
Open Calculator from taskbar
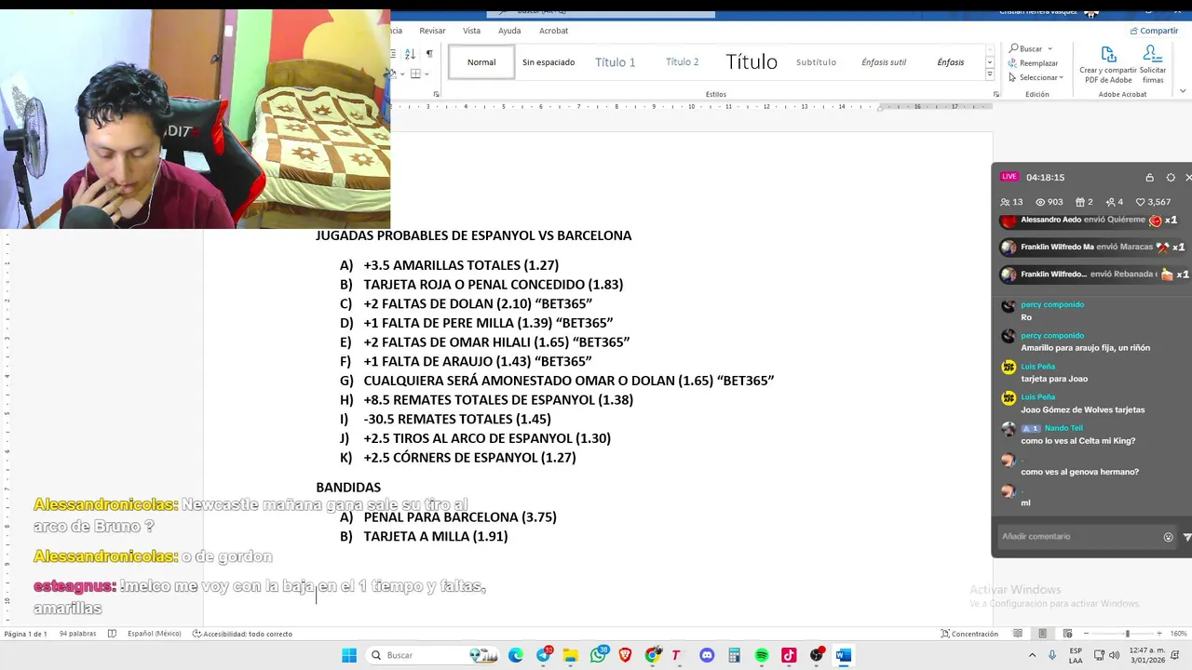tap(734, 655)
